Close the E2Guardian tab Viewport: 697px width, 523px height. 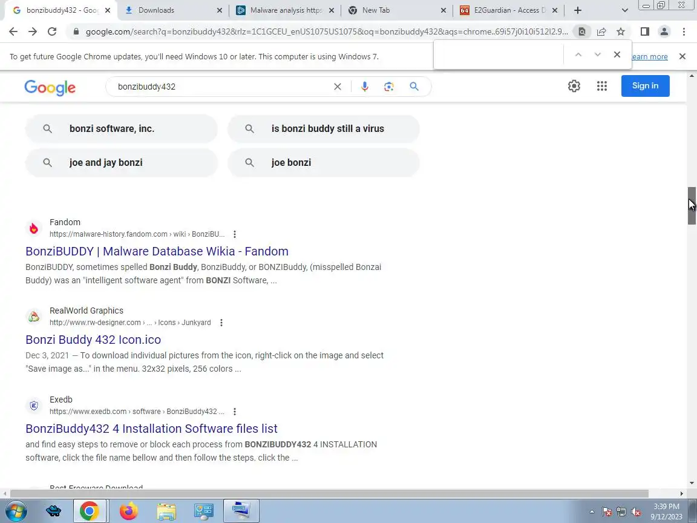[555, 10]
